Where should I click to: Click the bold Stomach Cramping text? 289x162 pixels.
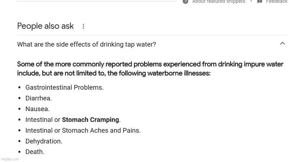(90, 120)
